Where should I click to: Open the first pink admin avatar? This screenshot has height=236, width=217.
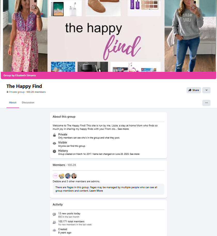click(55, 176)
